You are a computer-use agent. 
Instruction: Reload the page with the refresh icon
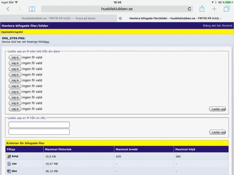190,9
